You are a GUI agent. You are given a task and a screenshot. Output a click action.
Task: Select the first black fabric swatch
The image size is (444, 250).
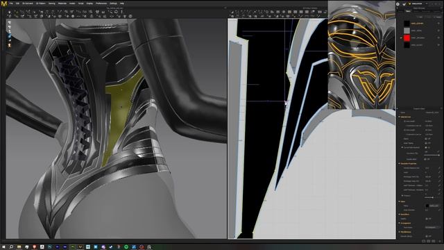(407, 23)
